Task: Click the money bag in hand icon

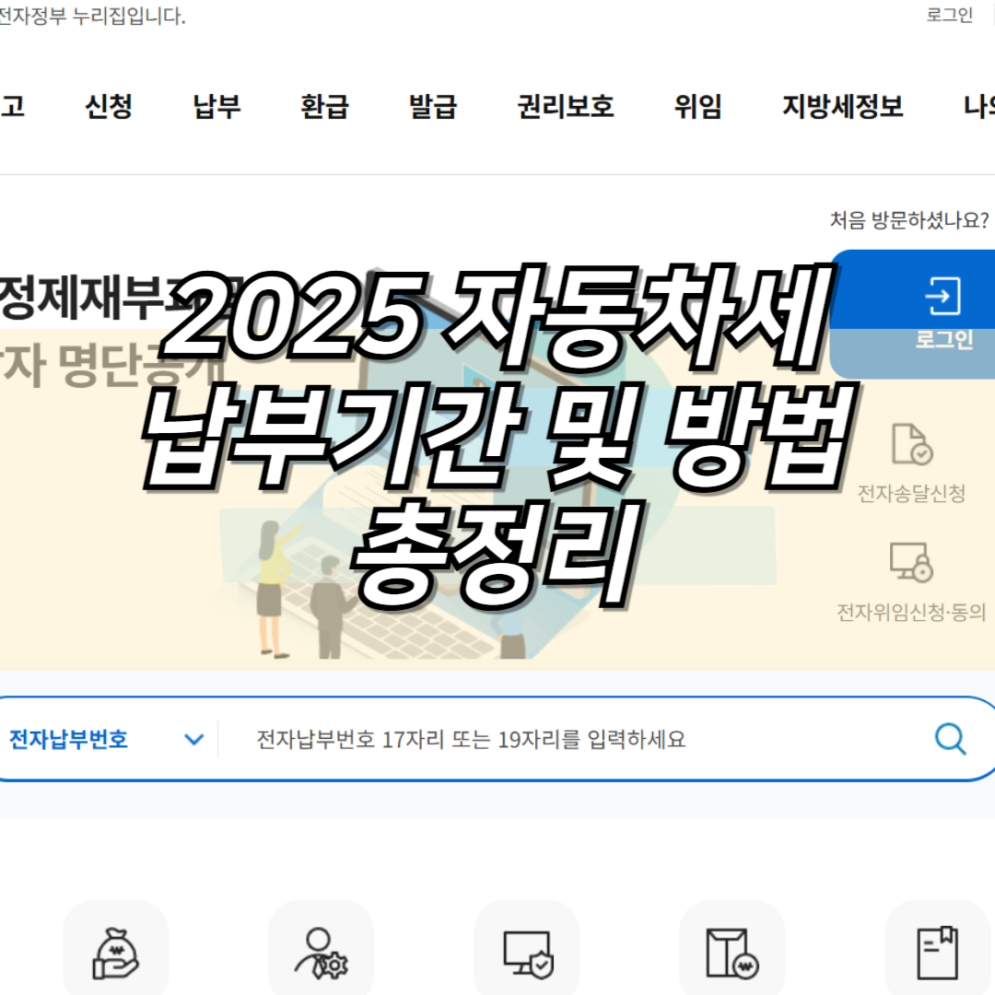Action: coord(115,954)
